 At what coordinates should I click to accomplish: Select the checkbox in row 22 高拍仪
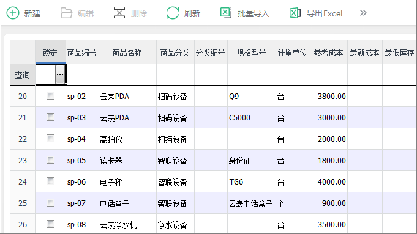pos(50,138)
